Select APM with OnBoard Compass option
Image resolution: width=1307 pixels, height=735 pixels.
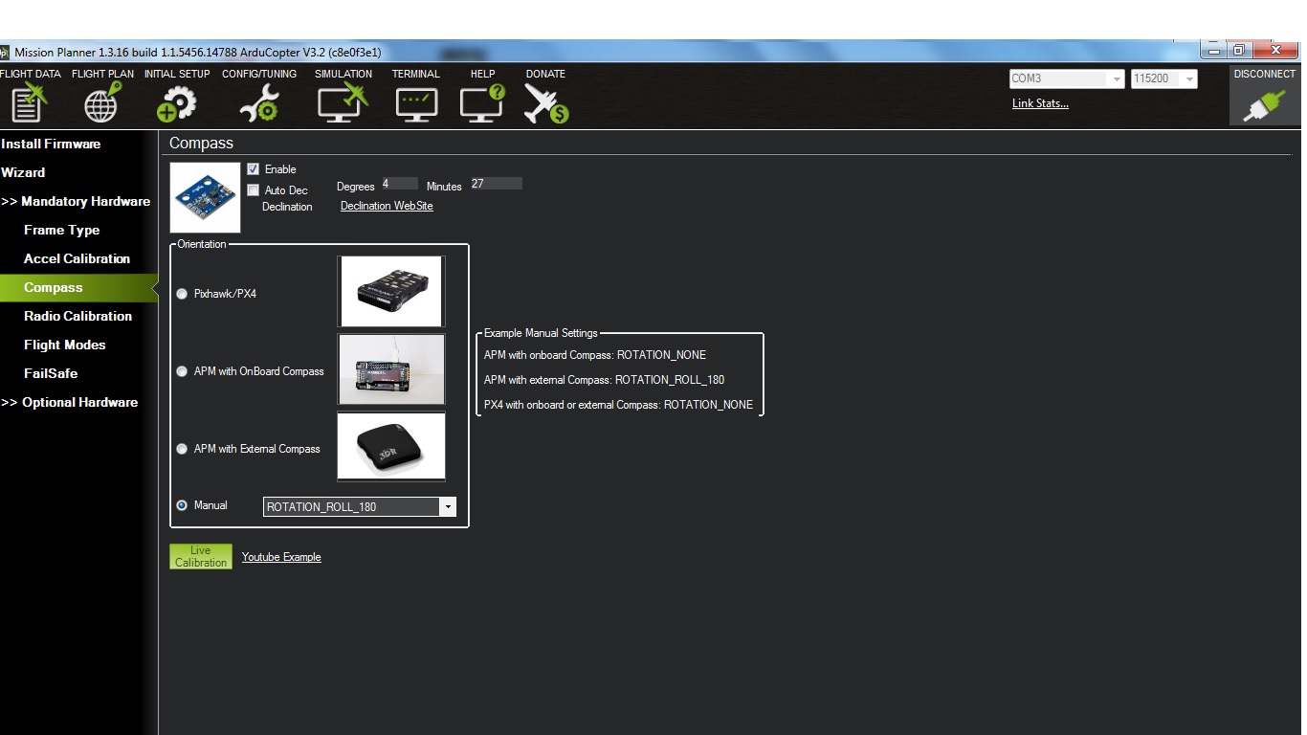coord(182,371)
